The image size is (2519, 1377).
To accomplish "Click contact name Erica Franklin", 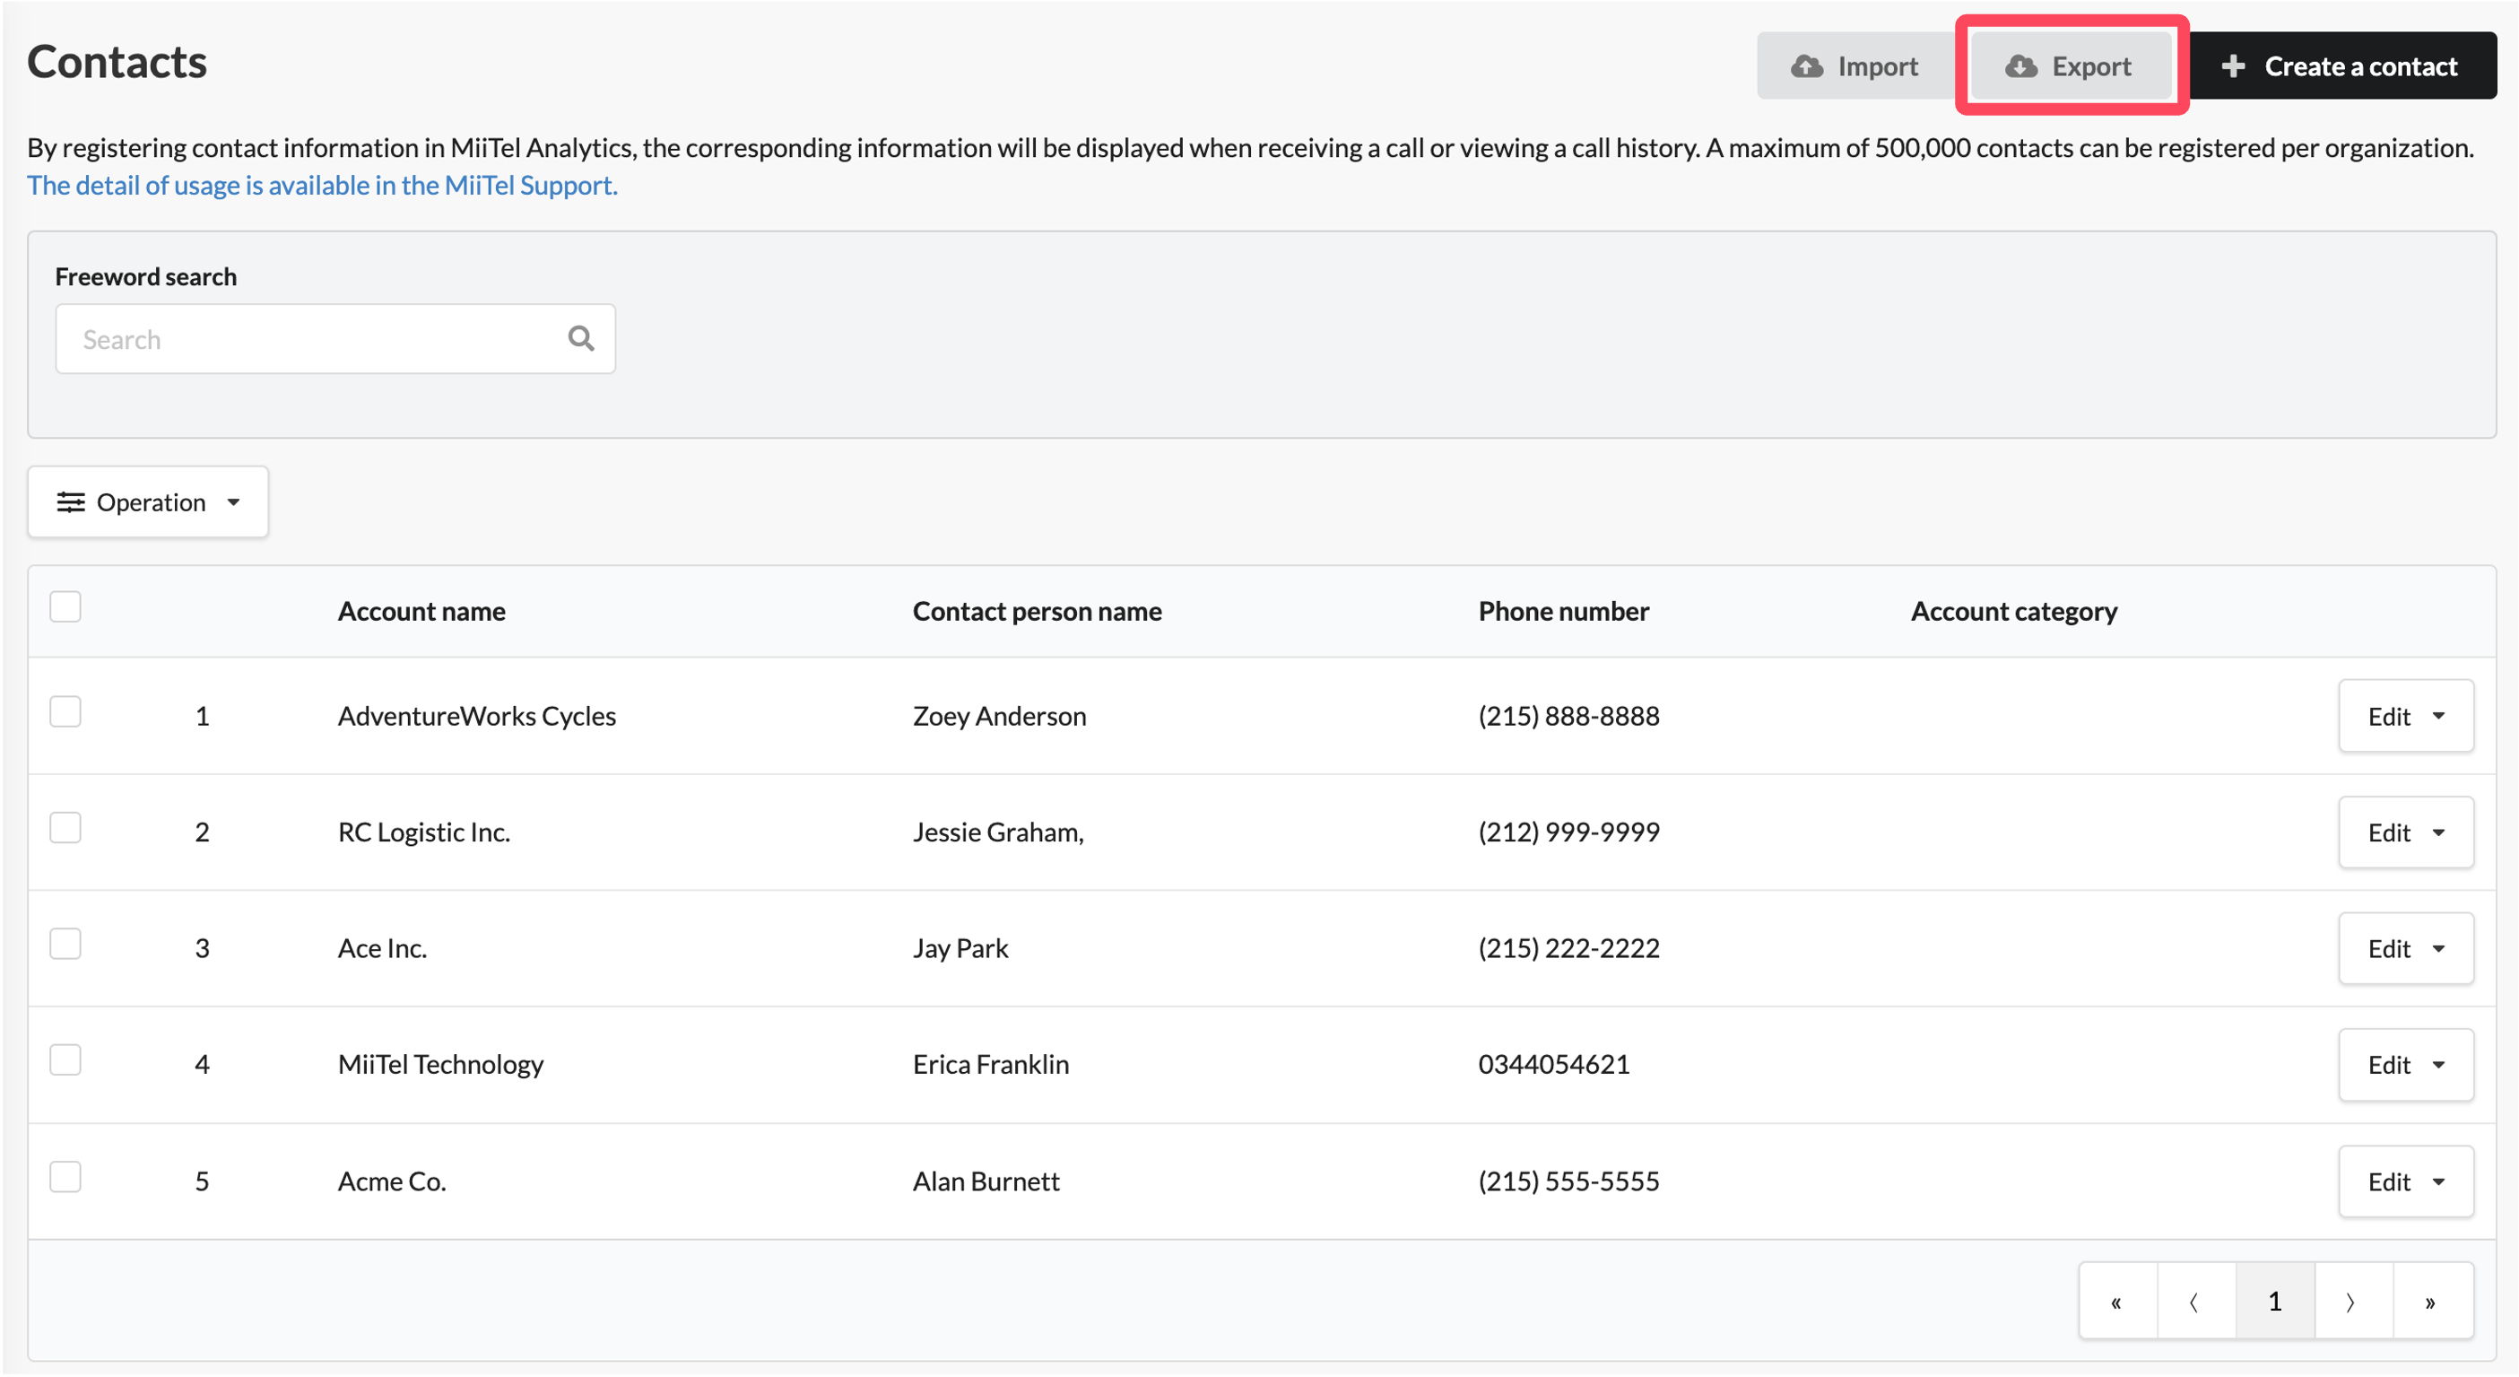I will coord(991,1065).
